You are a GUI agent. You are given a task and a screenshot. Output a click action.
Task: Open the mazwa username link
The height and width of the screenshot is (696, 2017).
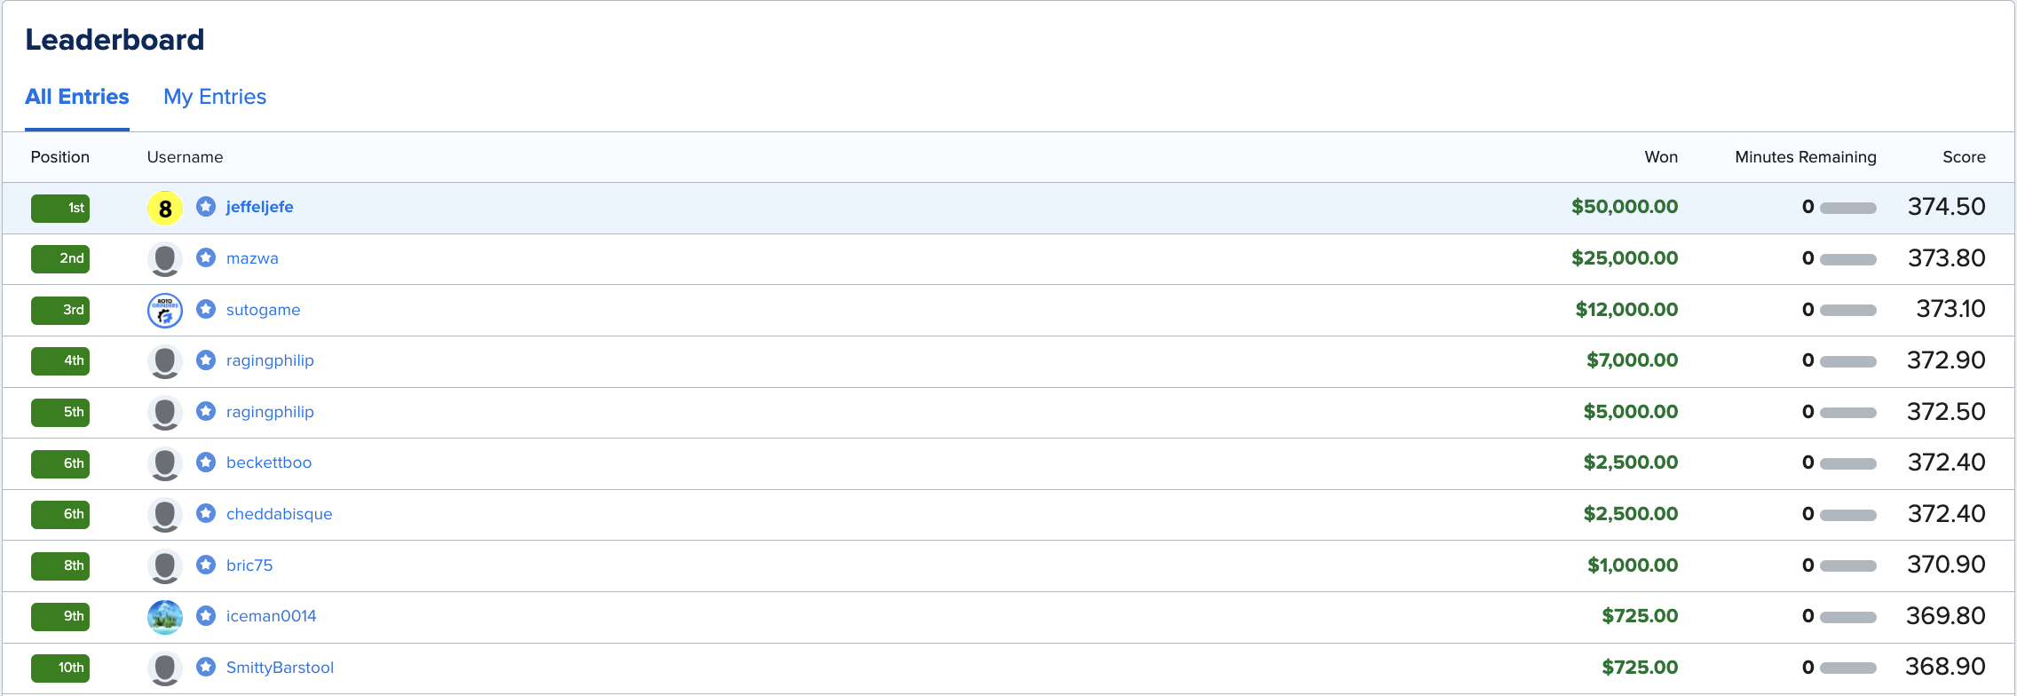click(252, 258)
